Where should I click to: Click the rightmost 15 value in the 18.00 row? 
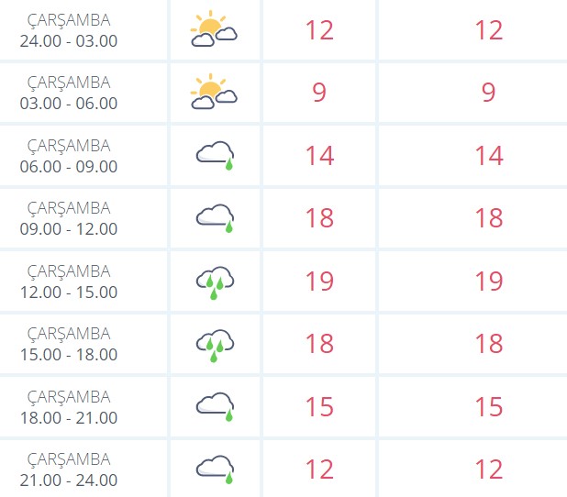489,406
